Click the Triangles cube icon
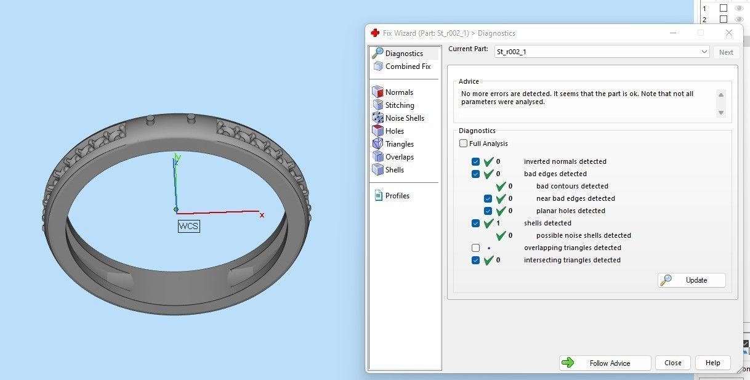This screenshot has width=750, height=380. coord(378,144)
